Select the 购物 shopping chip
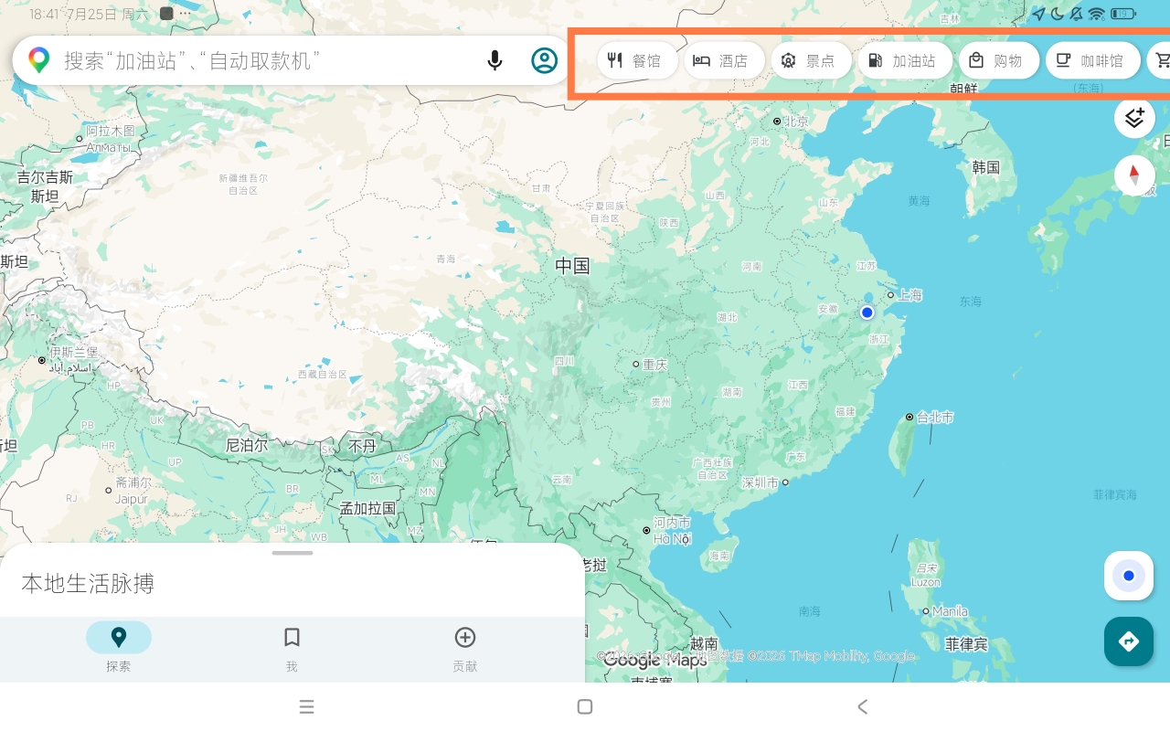The width and height of the screenshot is (1170, 731). [998, 61]
